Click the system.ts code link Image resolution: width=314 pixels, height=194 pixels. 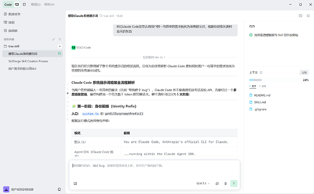(x=91, y=114)
